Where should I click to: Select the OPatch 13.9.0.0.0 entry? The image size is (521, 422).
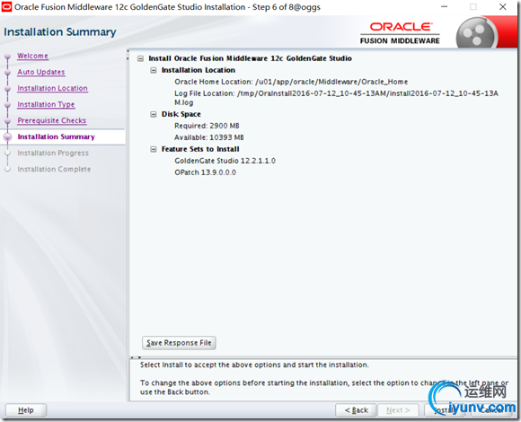click(205, 172)
